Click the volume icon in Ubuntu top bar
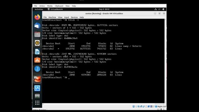This screenshot has width=199, height=112. 160,9
